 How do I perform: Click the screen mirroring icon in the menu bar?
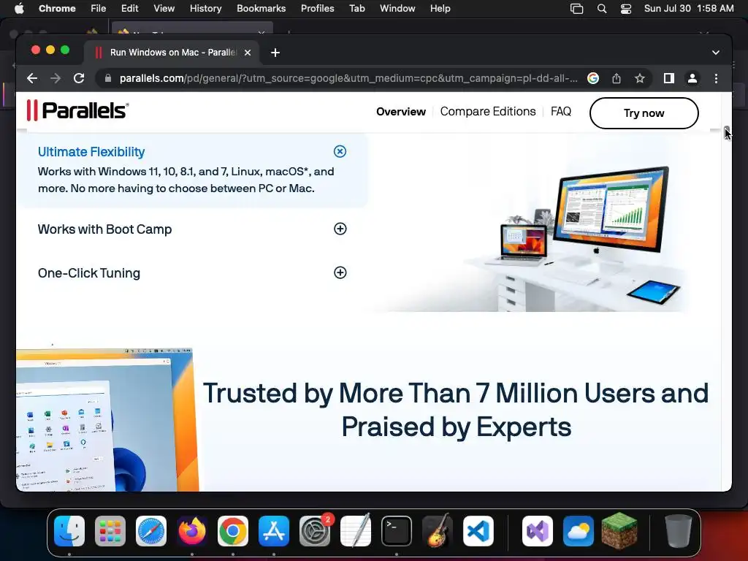(577, 9)
